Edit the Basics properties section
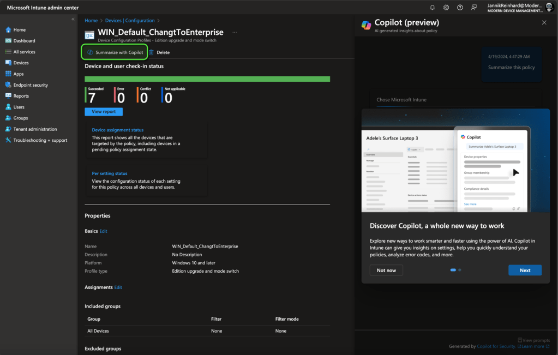Viewport: 558px width, 355px height. [103, 231]
